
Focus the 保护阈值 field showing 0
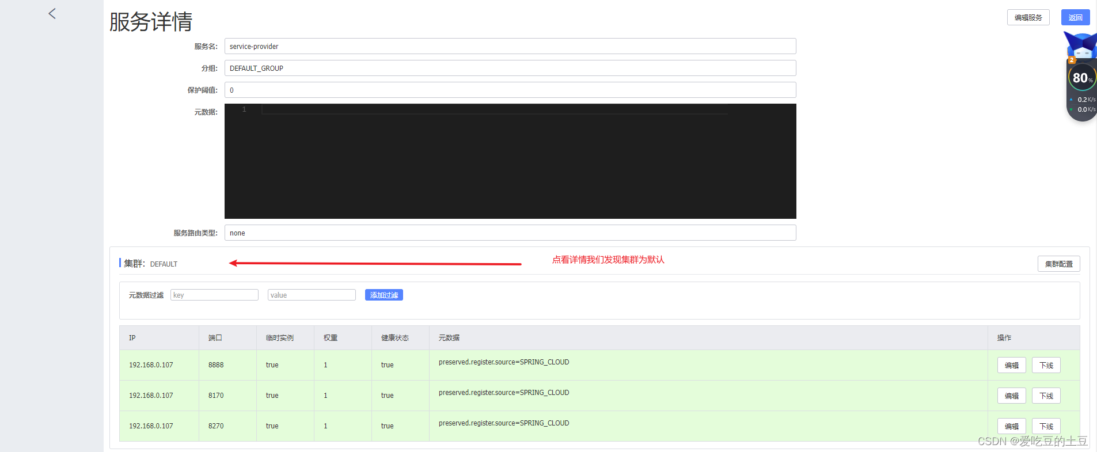[510, 90]
